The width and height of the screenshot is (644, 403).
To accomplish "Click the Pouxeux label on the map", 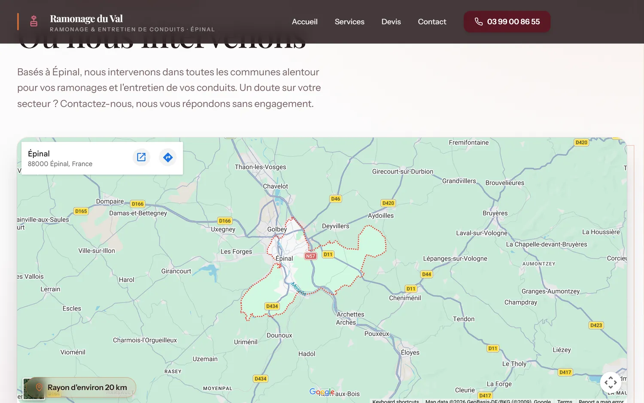I will (377, 334).
